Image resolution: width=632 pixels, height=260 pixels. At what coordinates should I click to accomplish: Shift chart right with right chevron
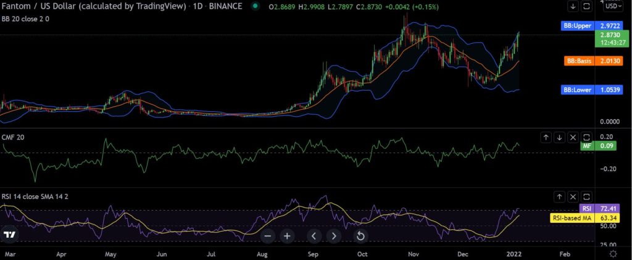[x=334, y=236]
